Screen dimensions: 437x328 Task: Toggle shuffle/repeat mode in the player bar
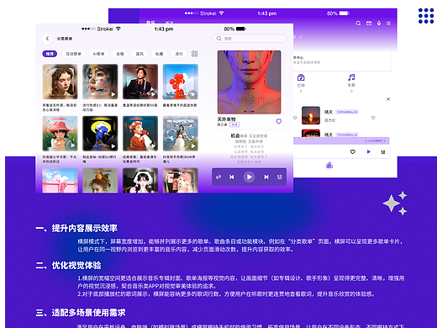coord(218,177)
